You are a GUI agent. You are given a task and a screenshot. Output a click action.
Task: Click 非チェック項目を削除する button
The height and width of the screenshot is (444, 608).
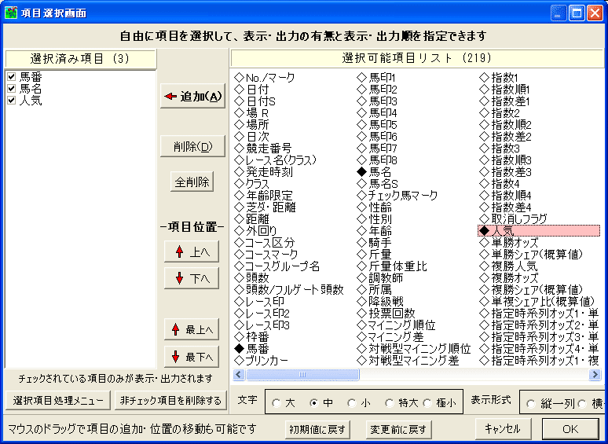(x=170, y=400)
